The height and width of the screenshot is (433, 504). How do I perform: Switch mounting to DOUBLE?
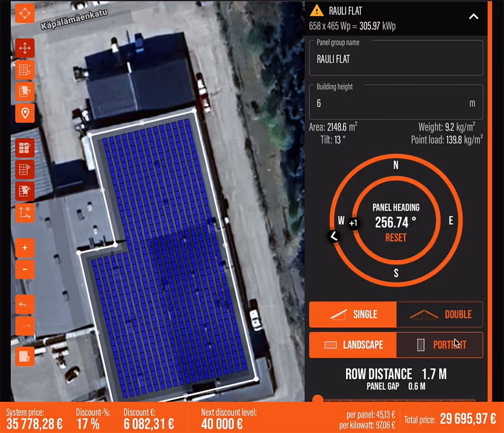click(x=439, y=315)
